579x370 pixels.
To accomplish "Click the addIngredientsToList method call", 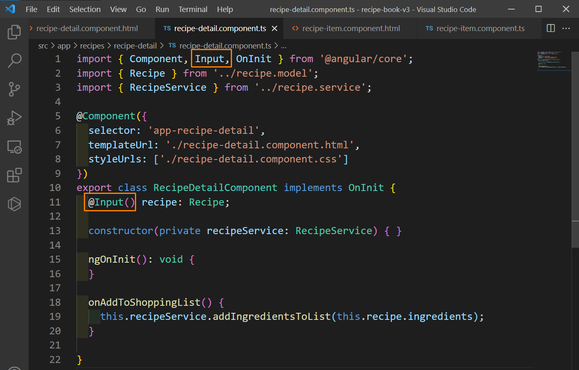I will [272, 317].
